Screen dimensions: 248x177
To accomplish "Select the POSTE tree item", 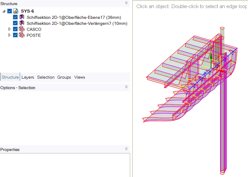I will [x=34, y=35].
